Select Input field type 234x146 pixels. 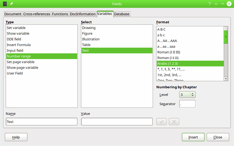[42, 51]
